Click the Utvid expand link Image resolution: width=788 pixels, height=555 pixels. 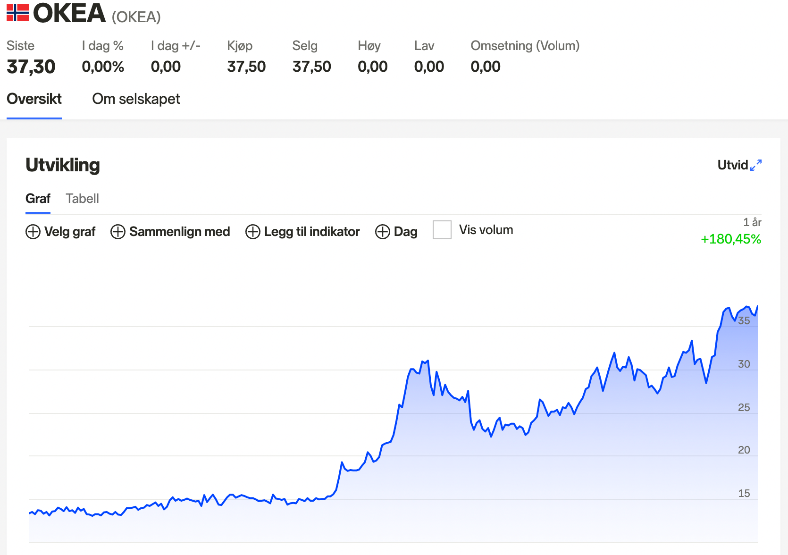click(739, 165)
